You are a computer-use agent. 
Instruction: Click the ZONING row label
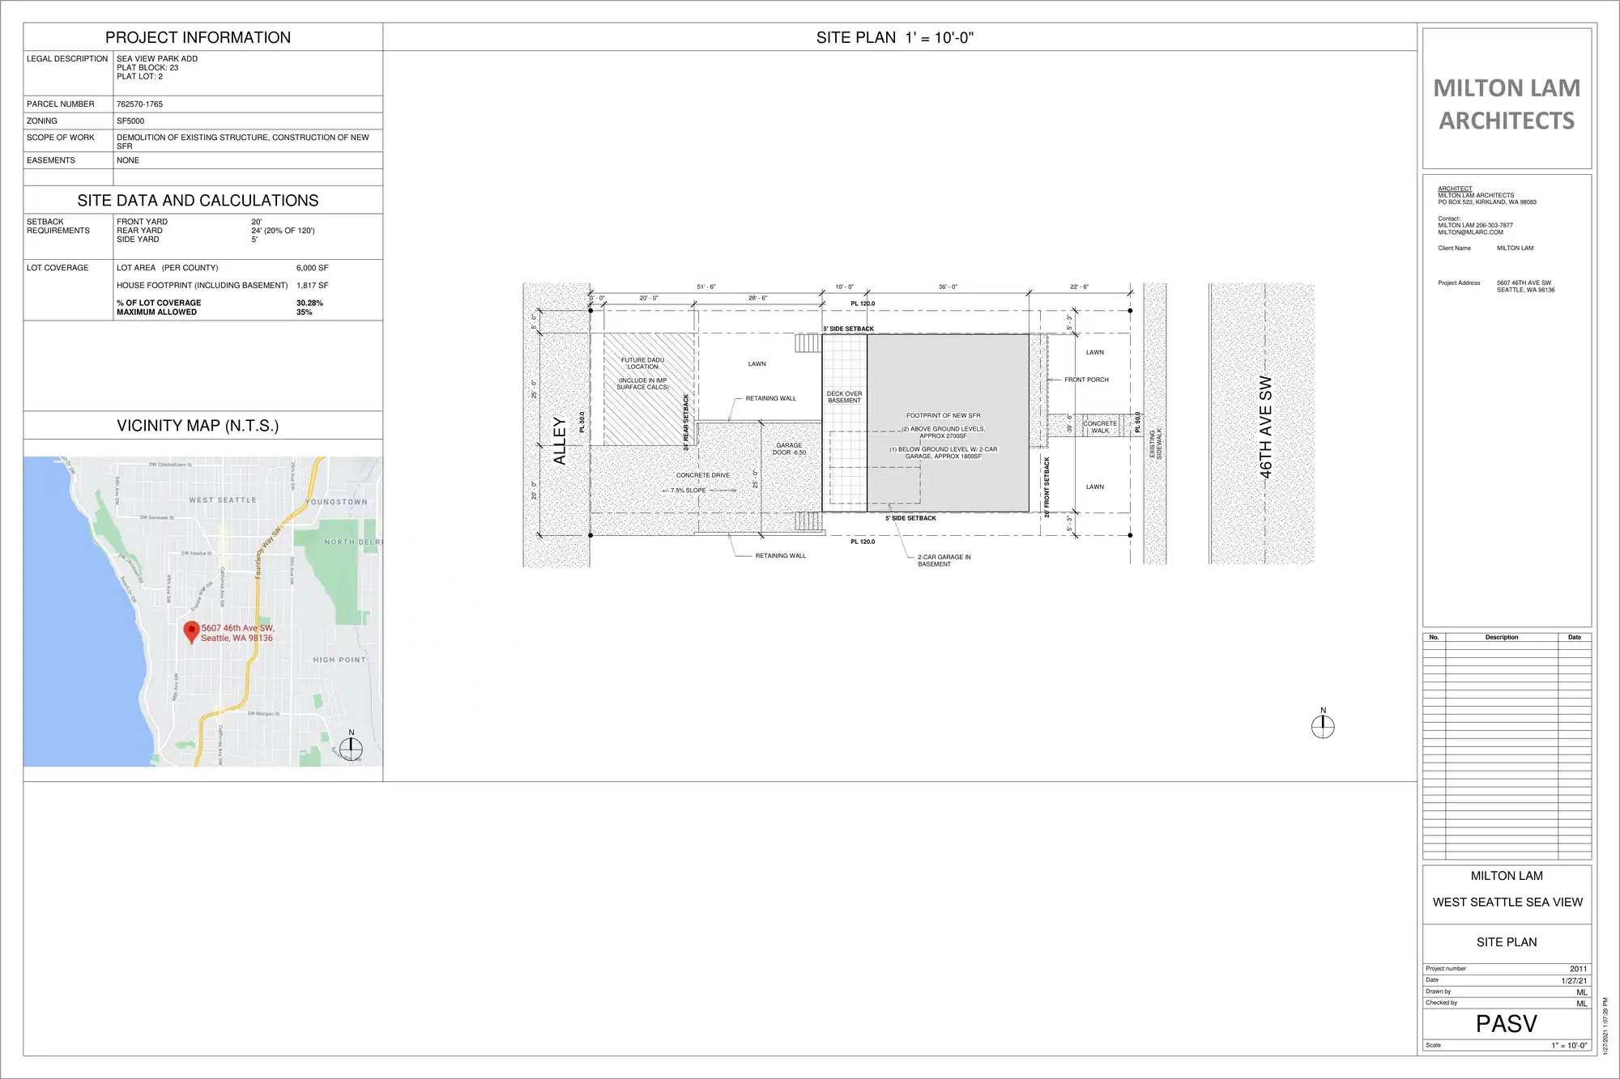pos(42,121)
